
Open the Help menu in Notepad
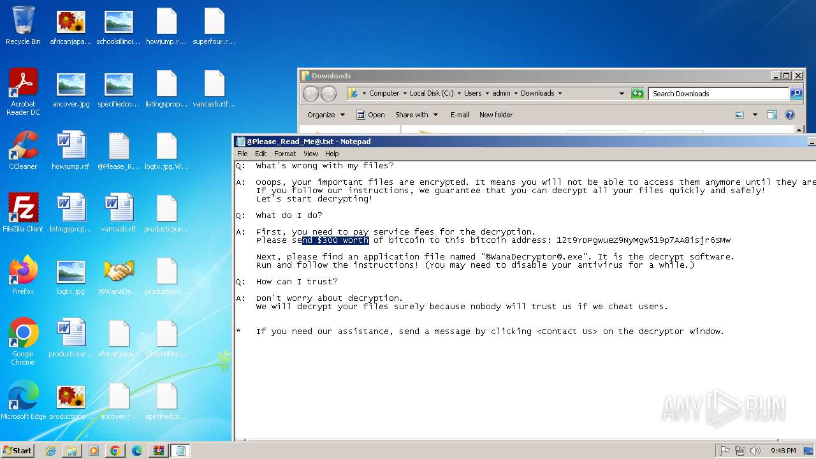point(332,154)
